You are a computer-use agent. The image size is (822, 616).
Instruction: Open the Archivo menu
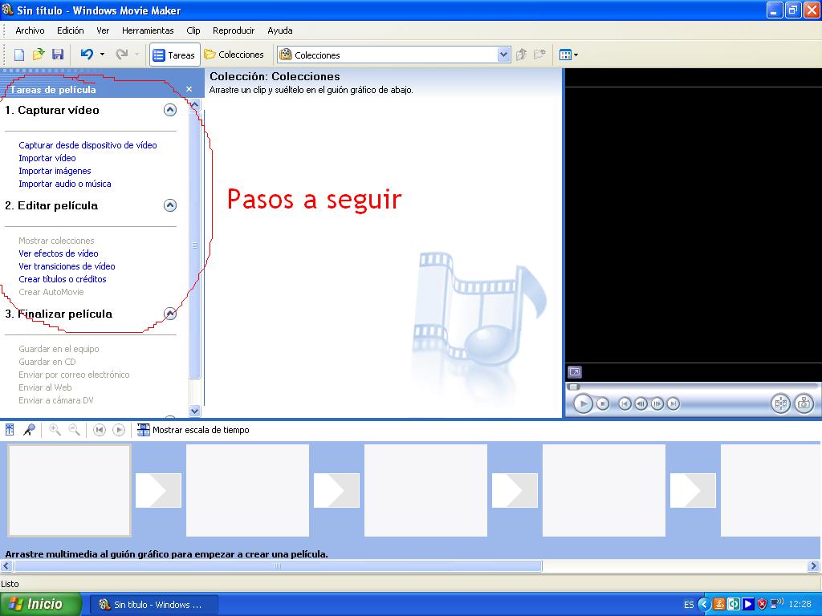pos(30,30)
